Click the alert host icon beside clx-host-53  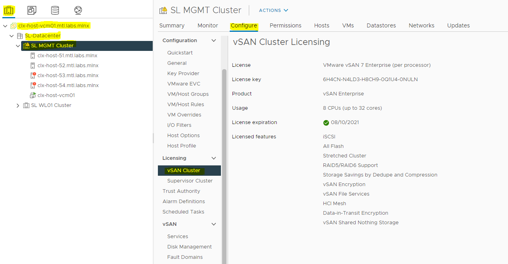coord(33,75)
